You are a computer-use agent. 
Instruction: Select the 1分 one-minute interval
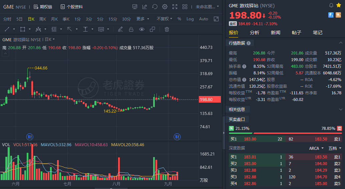[77, 19]
